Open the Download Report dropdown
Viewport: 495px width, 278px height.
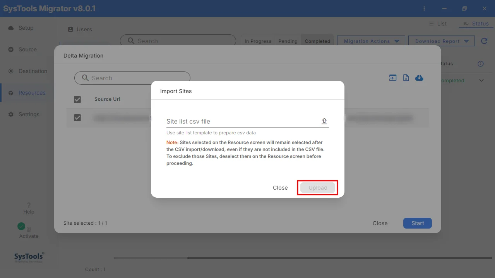[442, 41]
